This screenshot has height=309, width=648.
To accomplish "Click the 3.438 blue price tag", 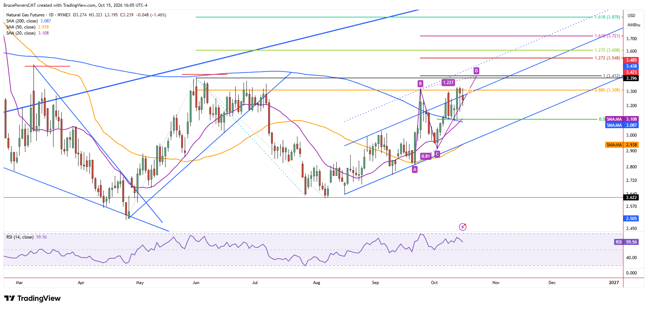I will point(631,66).
